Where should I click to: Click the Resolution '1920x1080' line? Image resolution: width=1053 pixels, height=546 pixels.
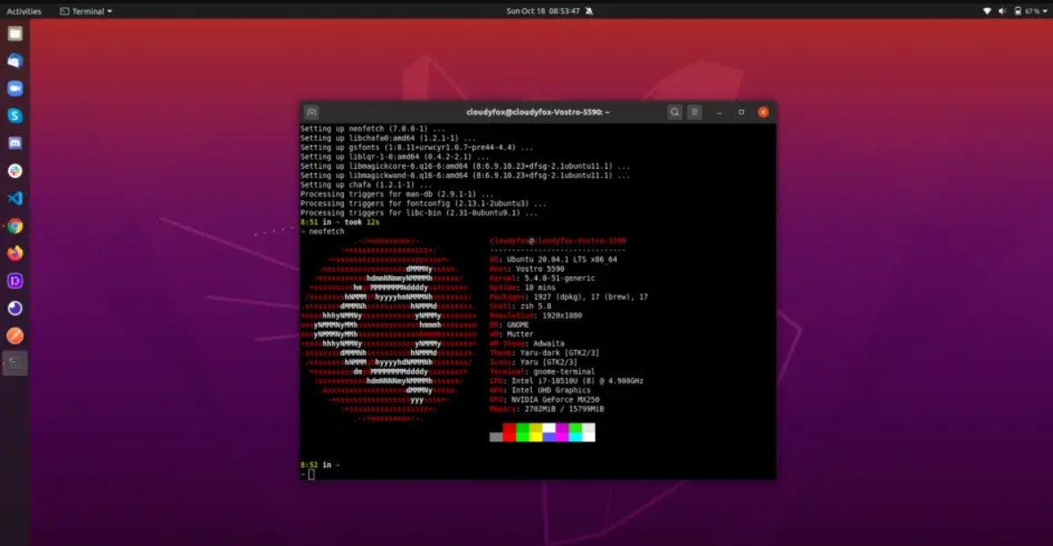pyautogui.click(x=536, y=316)
